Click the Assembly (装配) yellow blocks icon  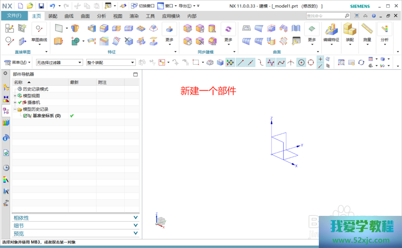point(349,30)
